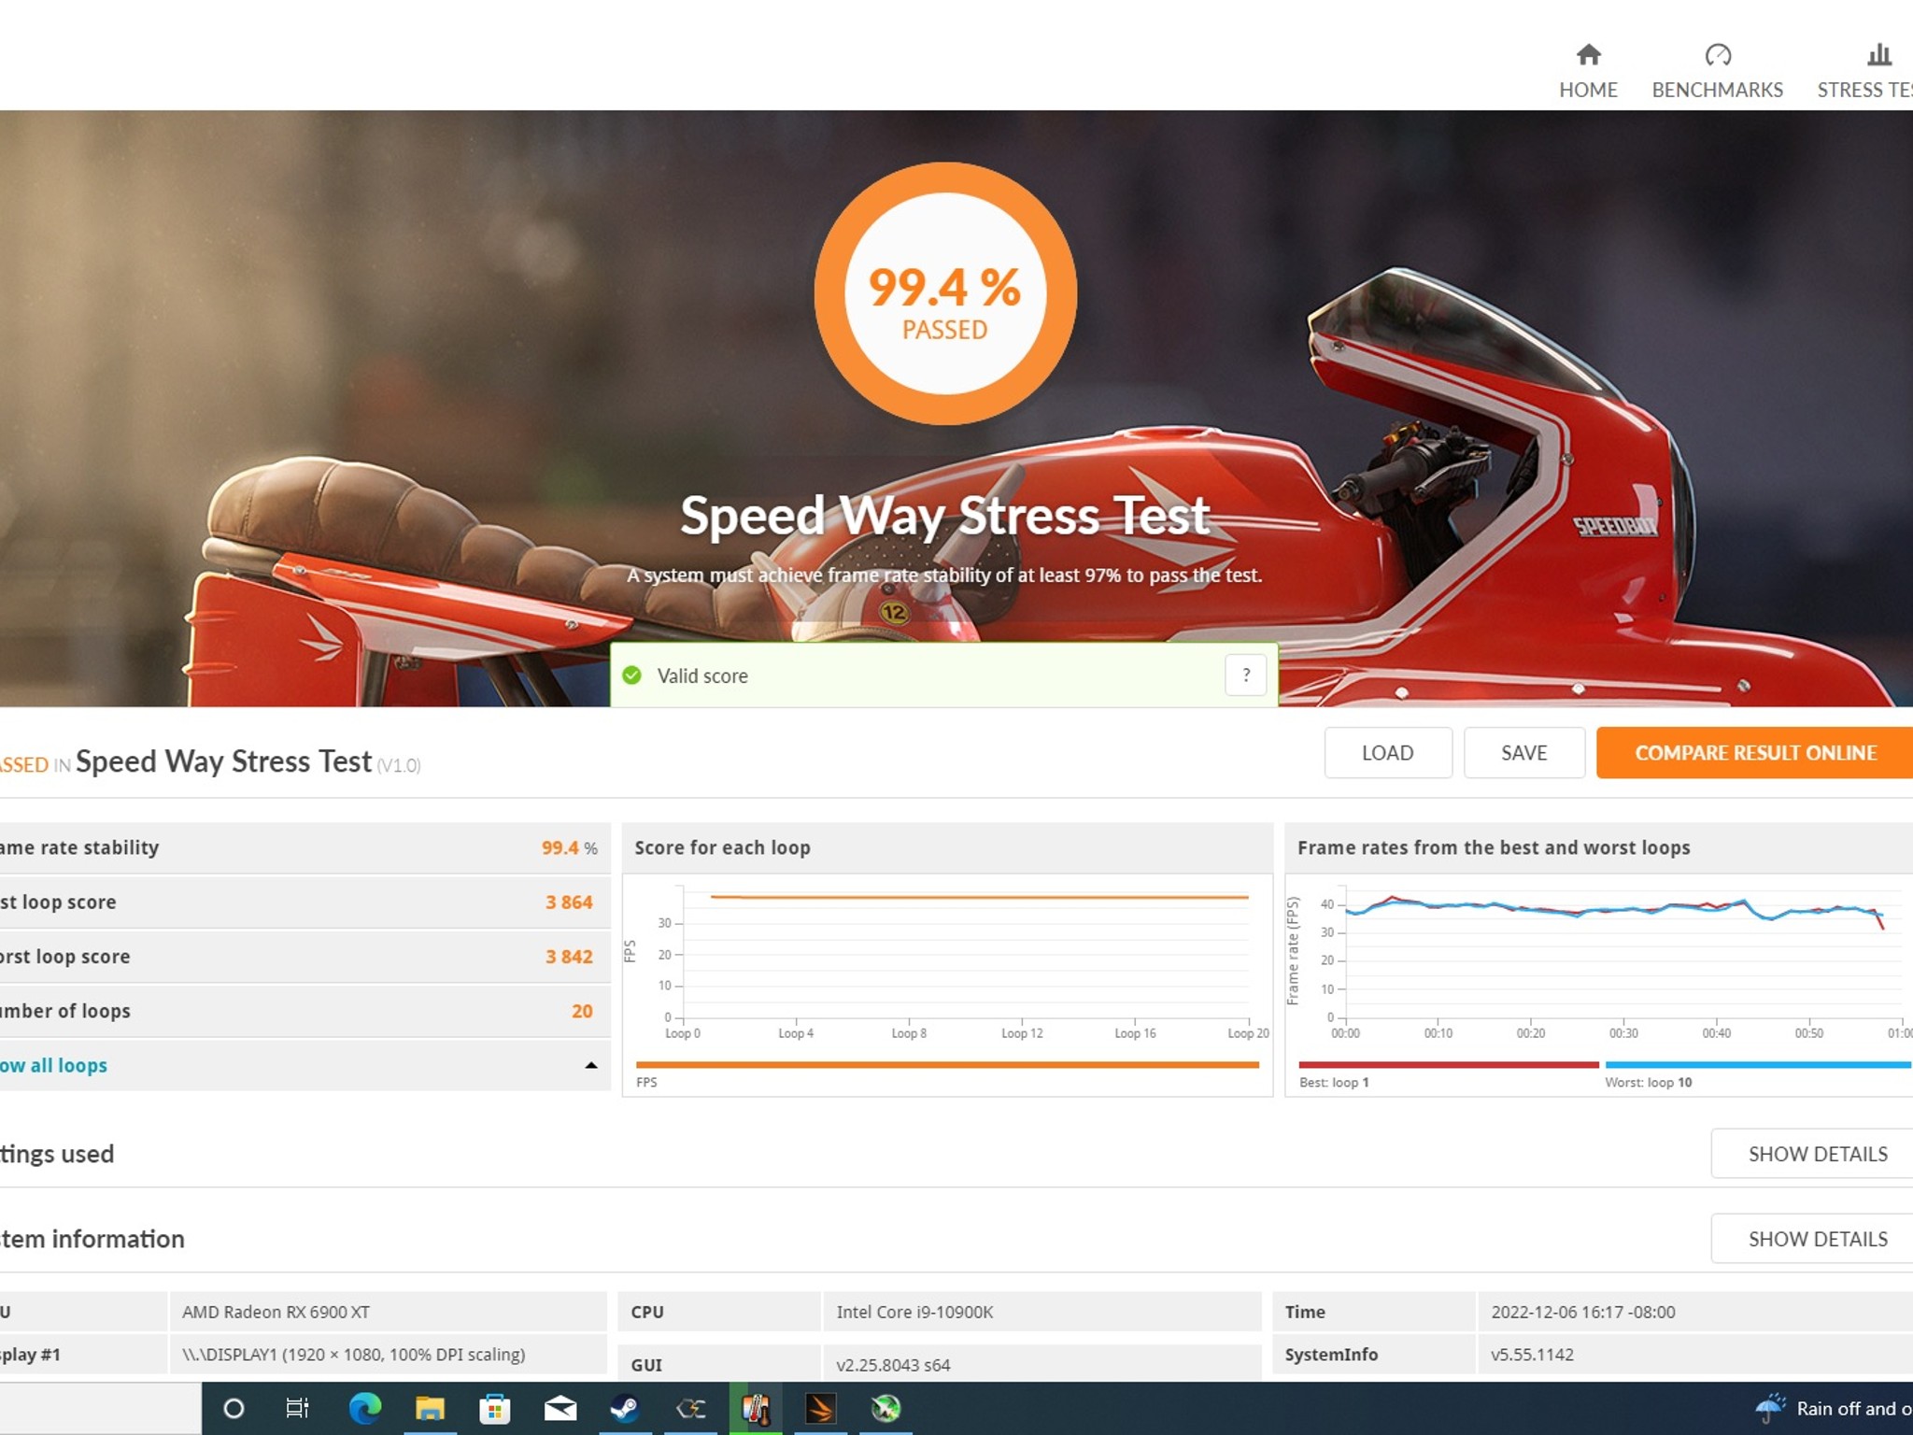Open the 3DMark taskbar icon
The image size is (1913, 1435).
(820, 1408)
